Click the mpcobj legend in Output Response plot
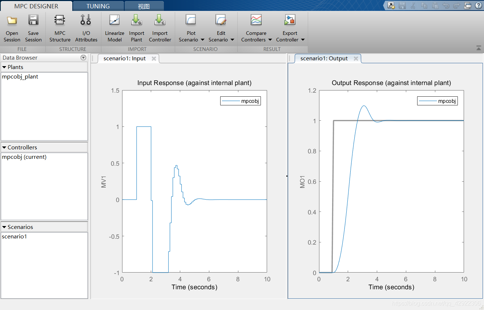The width and height of the screenshot is (484, 310). pos(437,101)
